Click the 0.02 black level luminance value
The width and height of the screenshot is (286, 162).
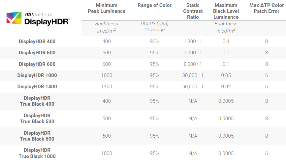[226, 87]
